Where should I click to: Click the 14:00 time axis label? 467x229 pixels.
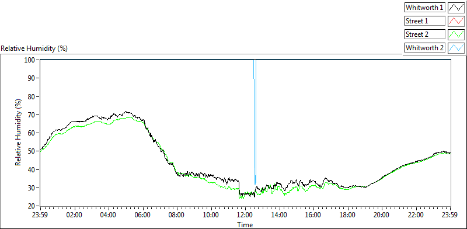coord(280,214)
